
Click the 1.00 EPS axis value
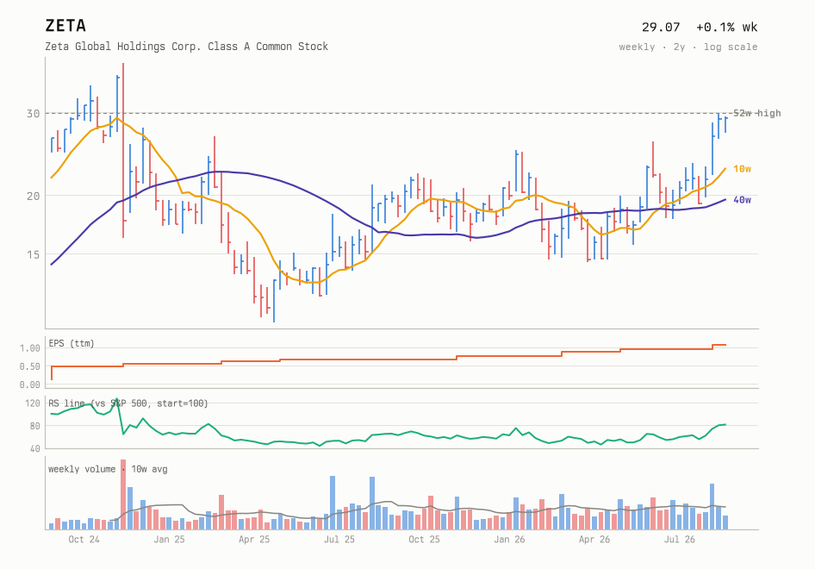(x=29, y=348)
